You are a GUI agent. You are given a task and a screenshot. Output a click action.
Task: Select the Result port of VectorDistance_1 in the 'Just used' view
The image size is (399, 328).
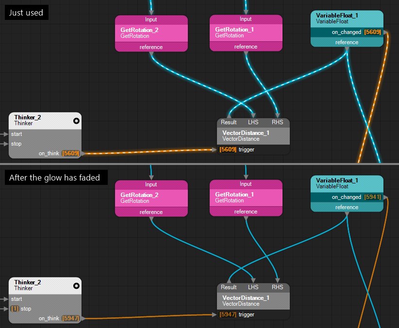coord(229,122)
